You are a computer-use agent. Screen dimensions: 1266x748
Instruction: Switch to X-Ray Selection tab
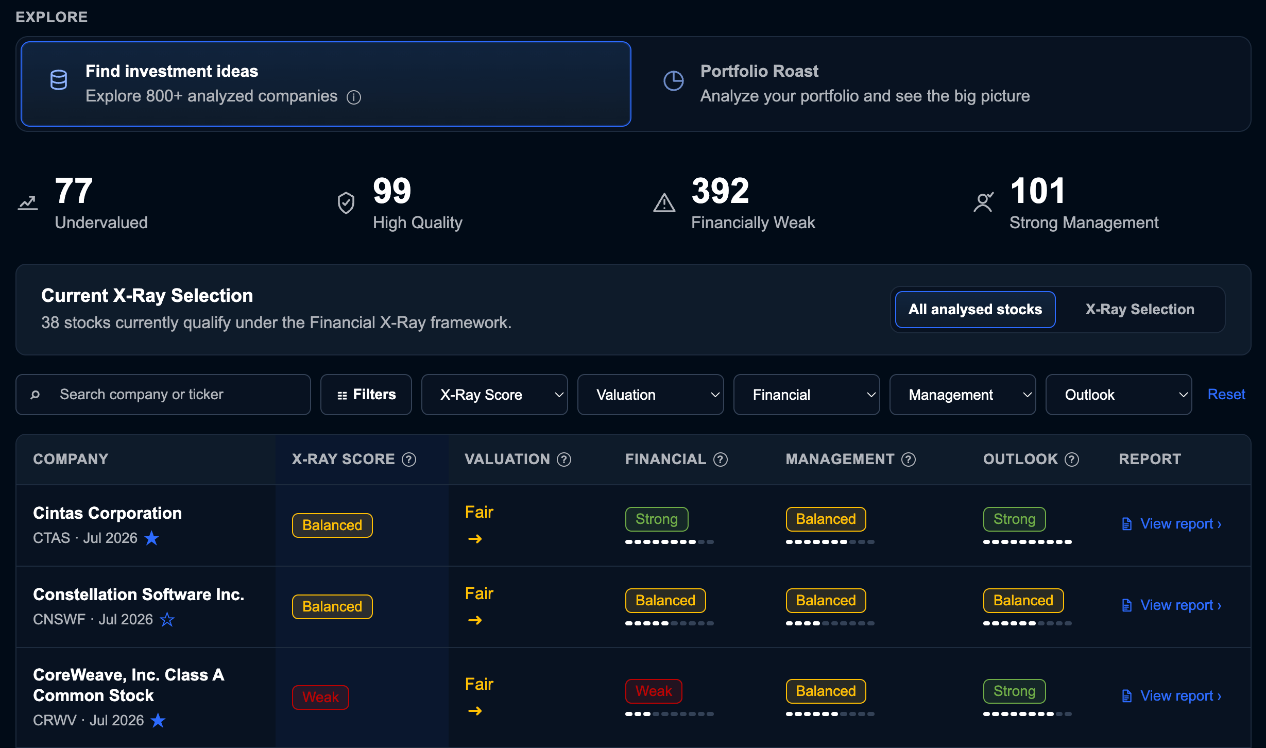tap(1140, 309)
